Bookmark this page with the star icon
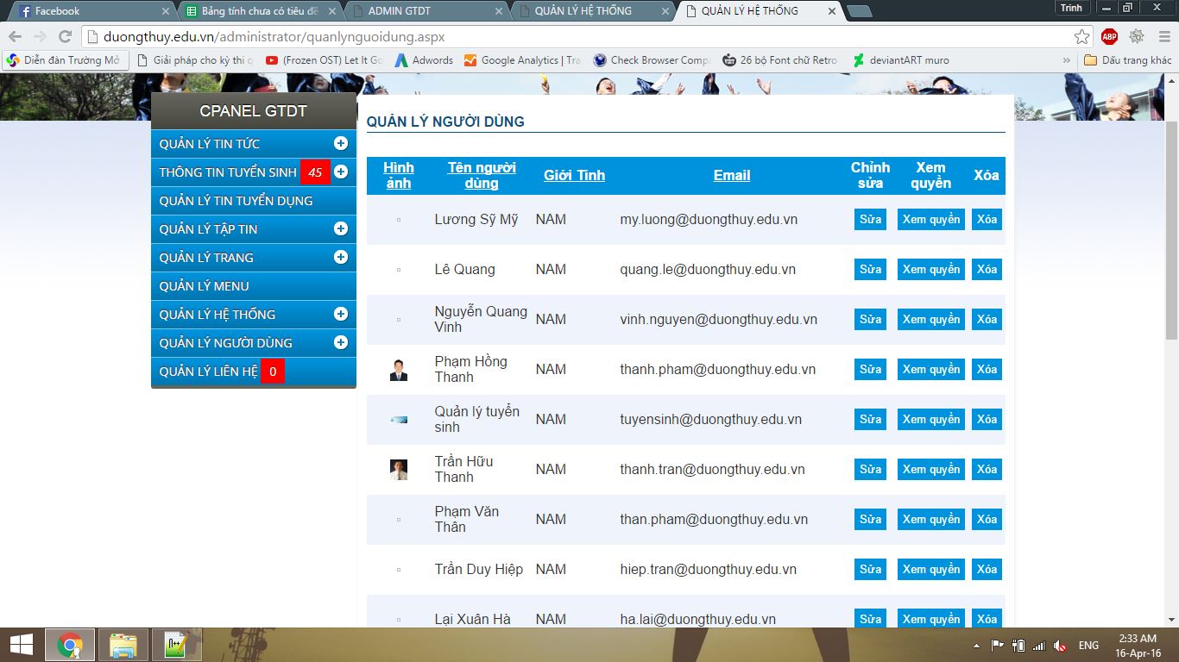Screen dimensions: 1179x662 point(1081,36)
